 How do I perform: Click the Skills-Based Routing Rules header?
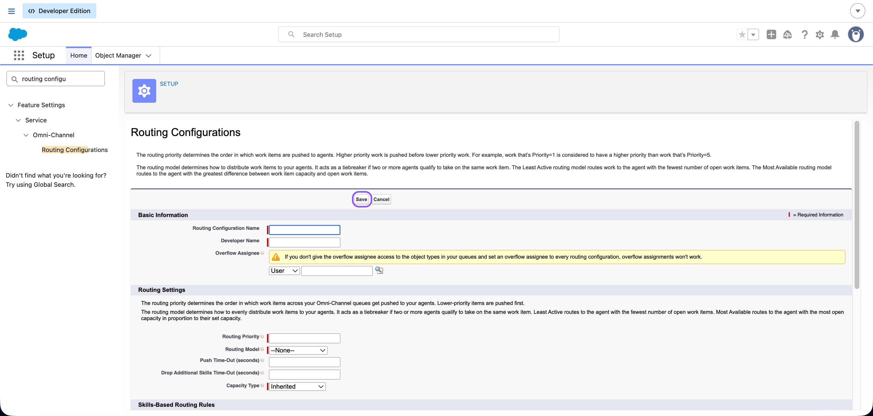(x=176, y=405)
